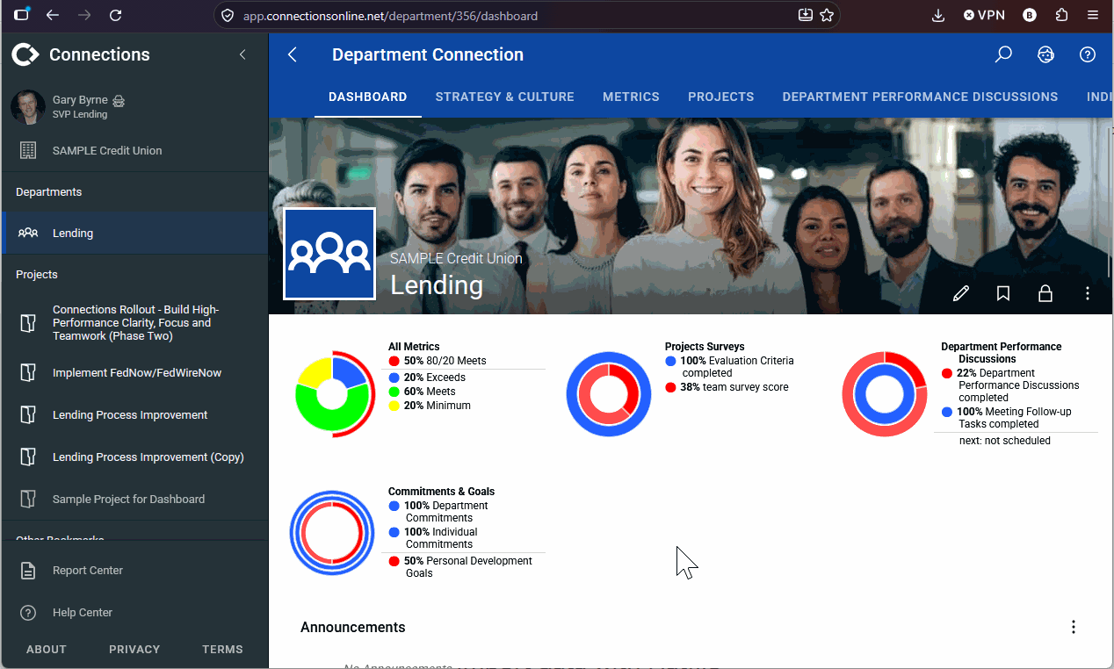Bookmark the Lending department page
Image resolution: width=1114 pixels, height=669 pixels.
pos(1003,293)
